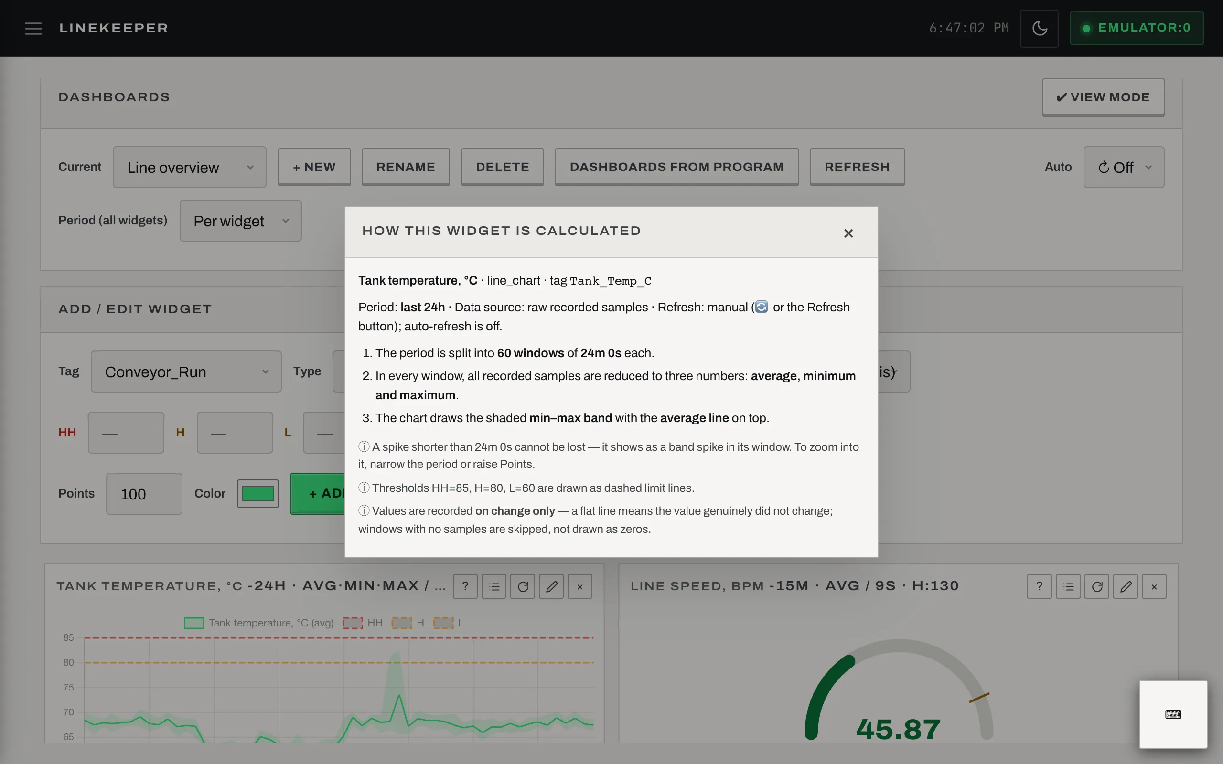Image resolution: width=1223 pixels, height=764 pixels.
Task: Open Dashboards From Program
Action: 676,167
